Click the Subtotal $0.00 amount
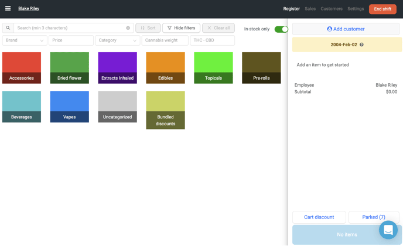The height and width of the screenshot is (246, 403). tap(391, 92)
